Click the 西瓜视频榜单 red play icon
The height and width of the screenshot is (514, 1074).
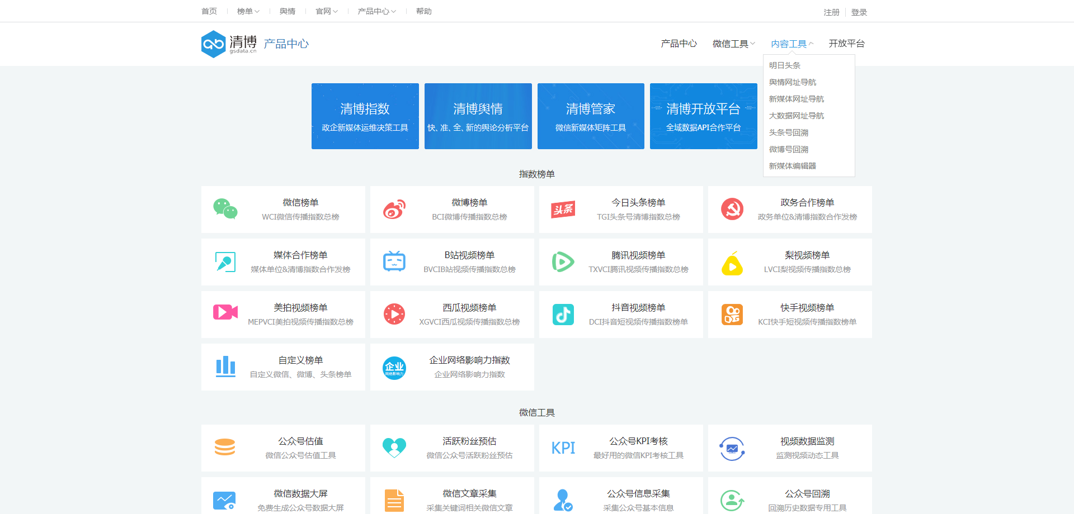tap(394, 314)
